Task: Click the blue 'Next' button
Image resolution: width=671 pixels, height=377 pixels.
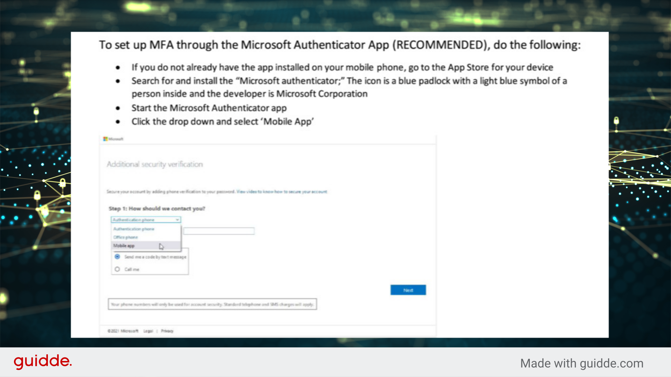Action: pos(408,290)
